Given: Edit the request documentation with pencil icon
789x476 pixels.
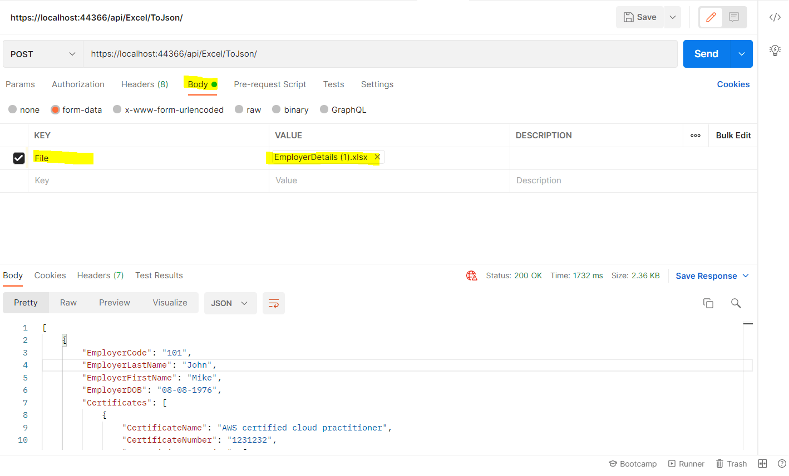Looking at the screenshot, I should (x=711, y=17).
